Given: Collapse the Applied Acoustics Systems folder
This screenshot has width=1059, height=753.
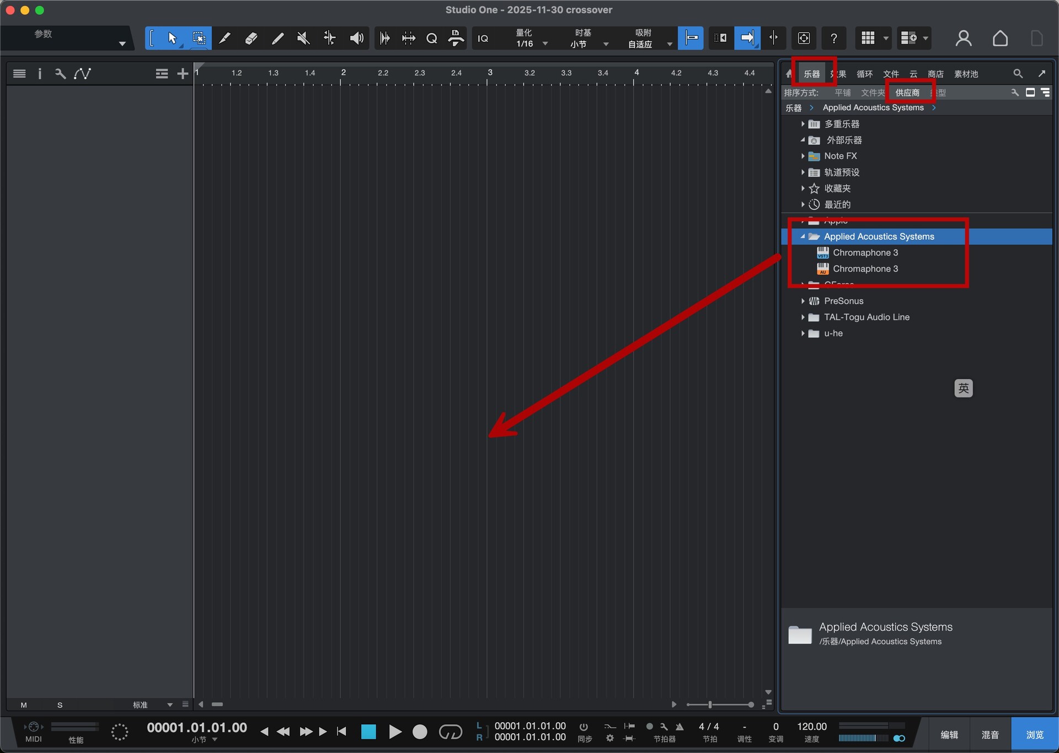Looking at the screenshot, I should click(x=803, y=236).
